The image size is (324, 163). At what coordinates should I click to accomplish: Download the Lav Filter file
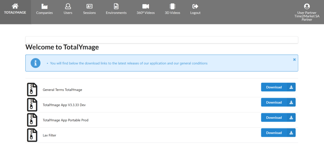[278, 133]
